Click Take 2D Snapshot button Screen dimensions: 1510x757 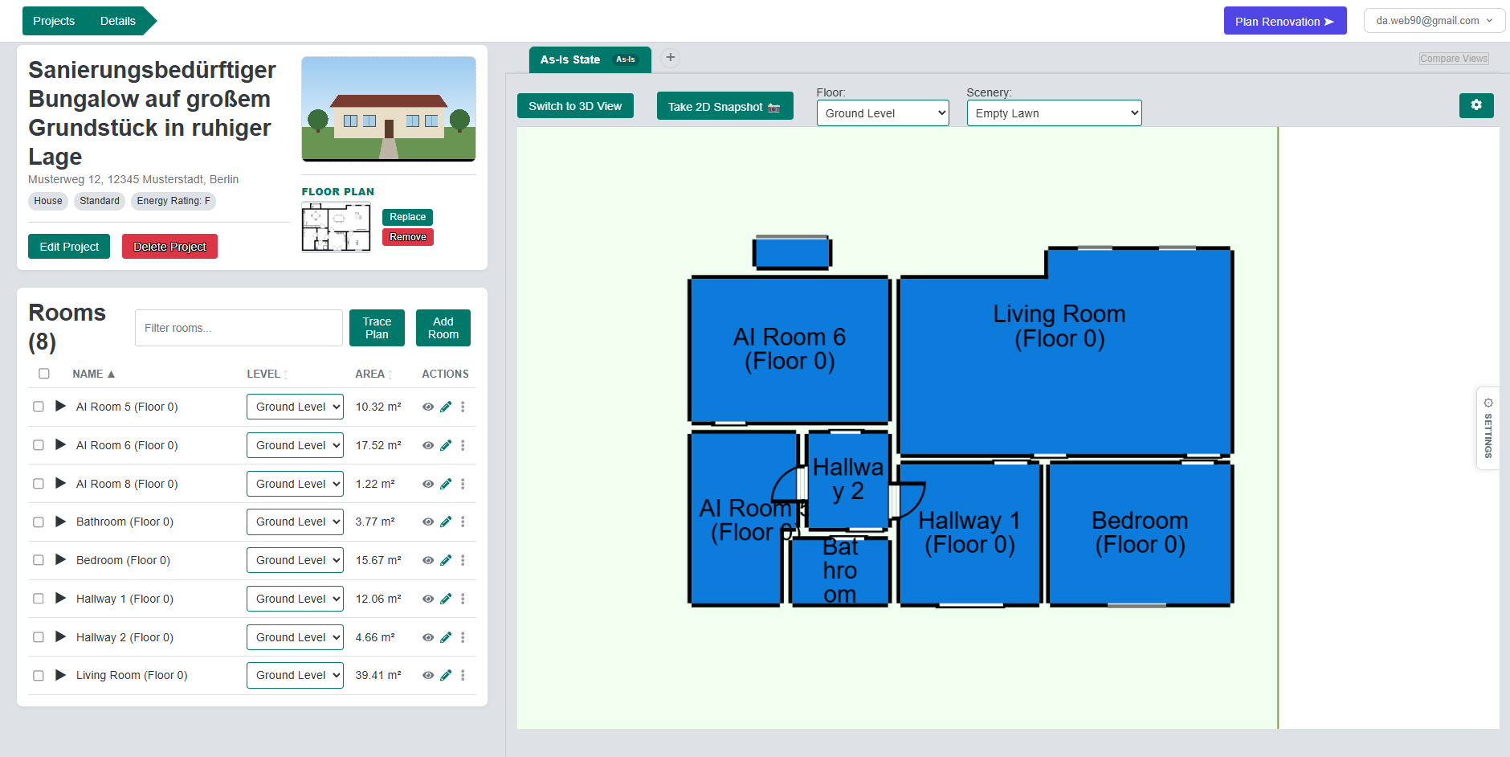coord(724,106)
